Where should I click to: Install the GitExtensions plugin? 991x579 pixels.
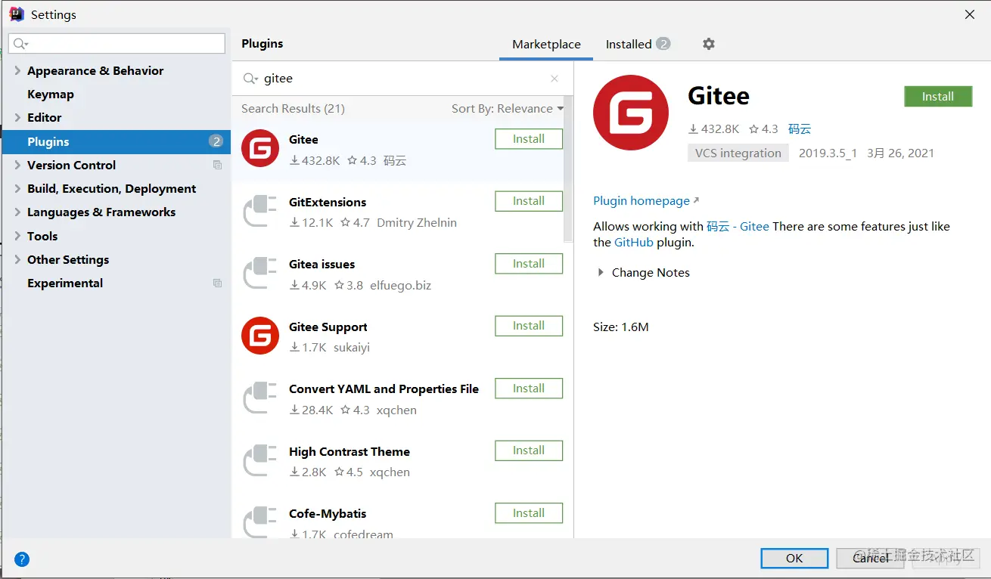coord(529,201)
